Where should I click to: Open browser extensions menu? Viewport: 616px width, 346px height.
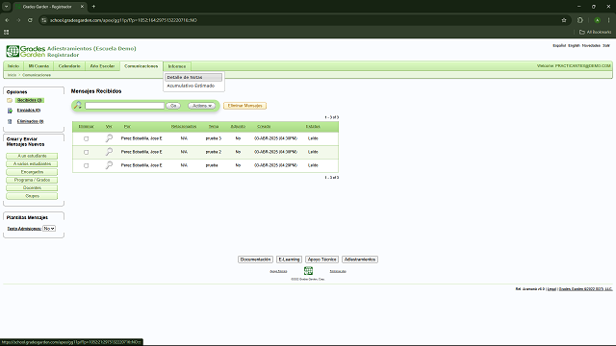580,20
